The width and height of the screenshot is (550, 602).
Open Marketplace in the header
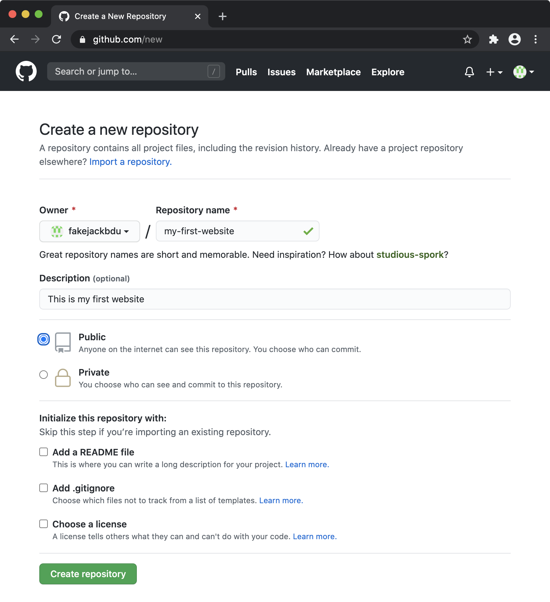tap(333, 72)
